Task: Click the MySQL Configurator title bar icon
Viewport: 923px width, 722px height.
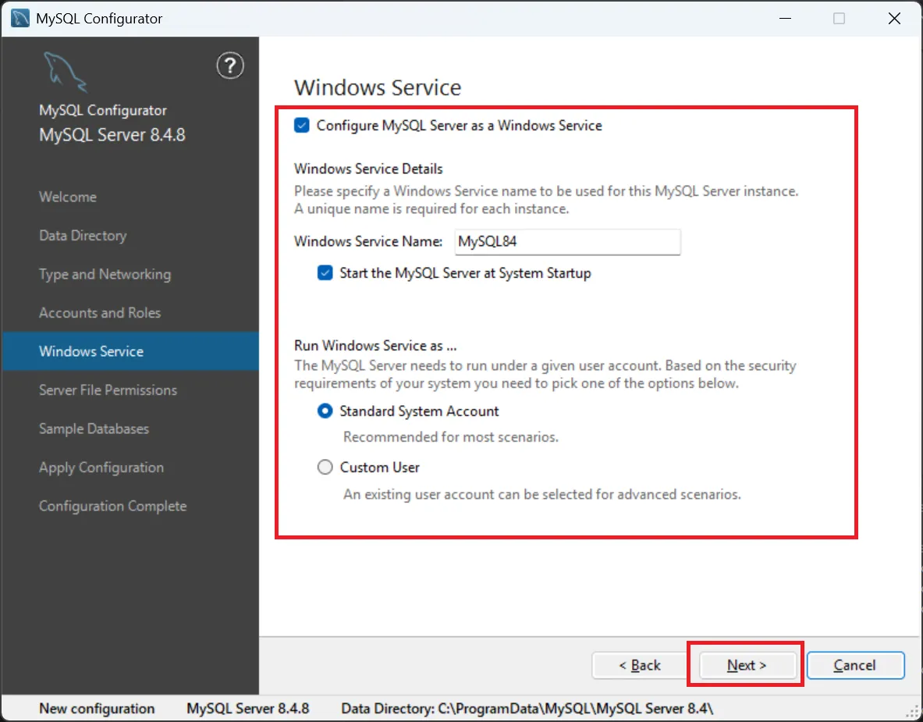Action: (21, 19)
